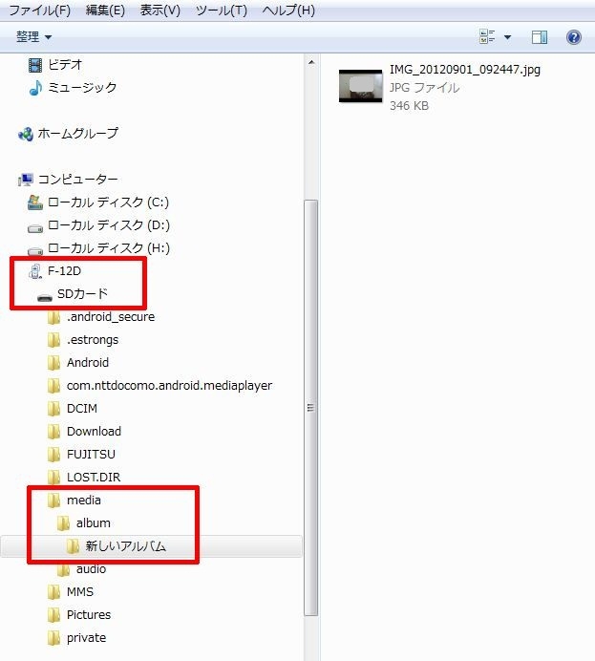595x661 pixels.
Task: Open the LOST.DIR folder
Action: 94,478
